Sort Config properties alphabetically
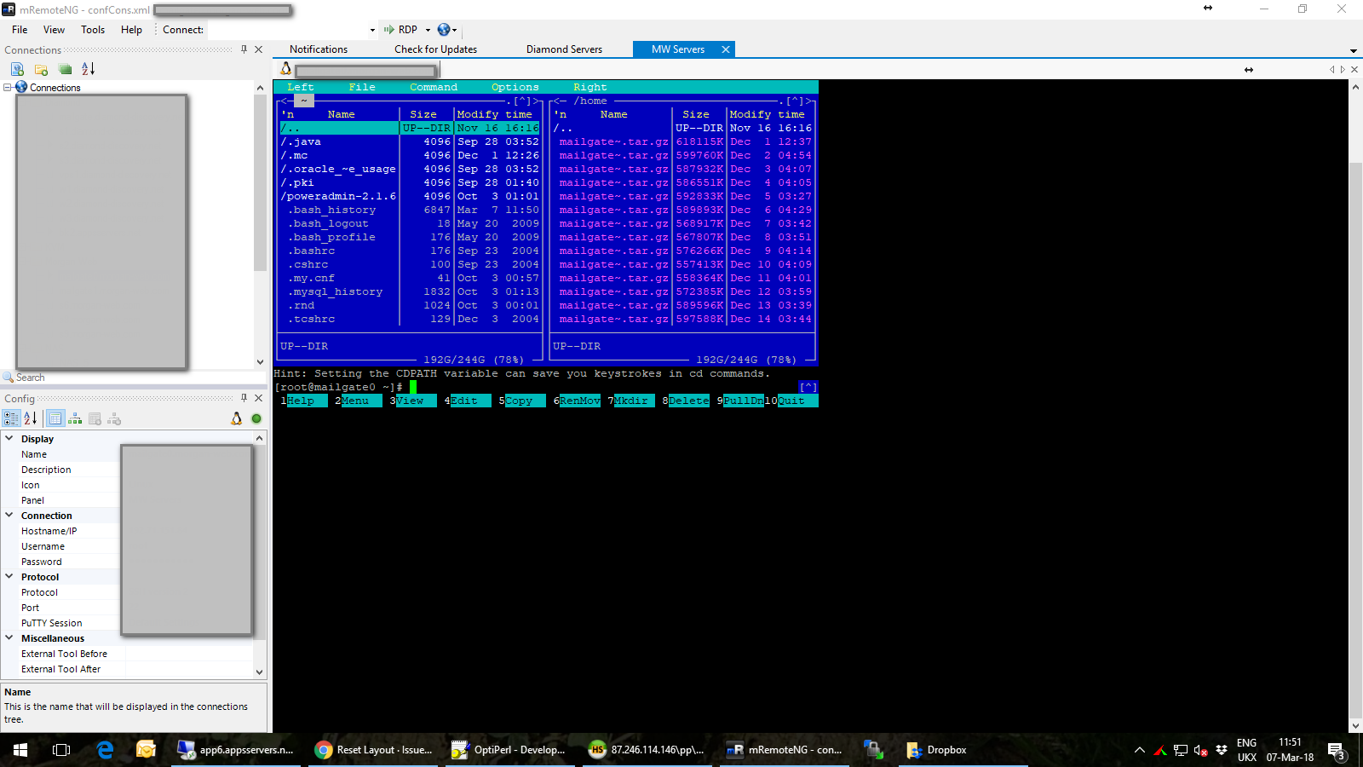This screenshot has width=1363, height=767. 29,418
